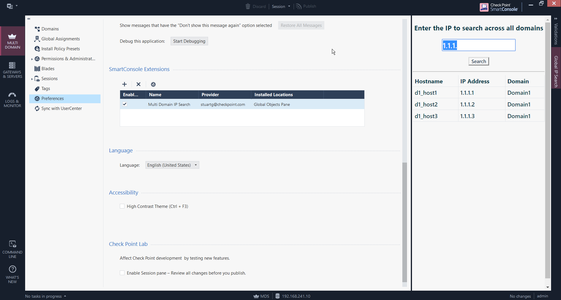Click the Search button

pos(478,61)
